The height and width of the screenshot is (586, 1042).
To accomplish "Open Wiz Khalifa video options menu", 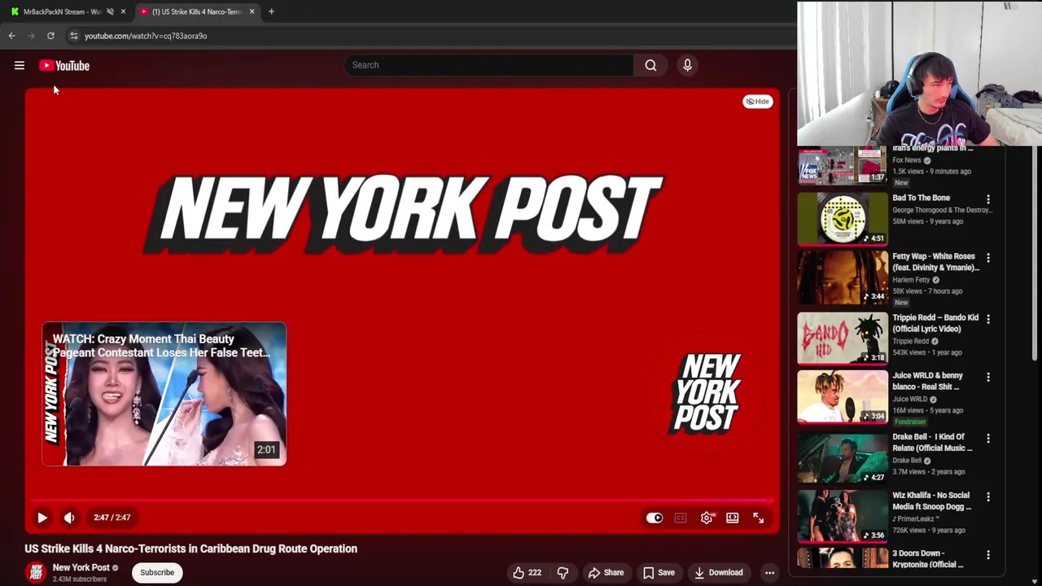I will [x=988, y=496].
